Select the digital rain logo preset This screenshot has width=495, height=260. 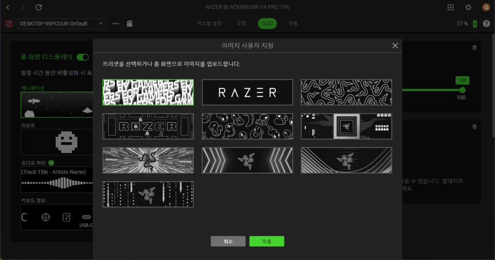coord(148,194)
